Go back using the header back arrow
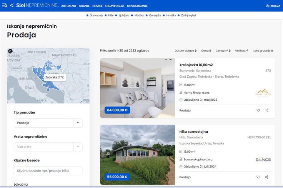The height and width of the screenshot is (188, 283). point(12,5)
